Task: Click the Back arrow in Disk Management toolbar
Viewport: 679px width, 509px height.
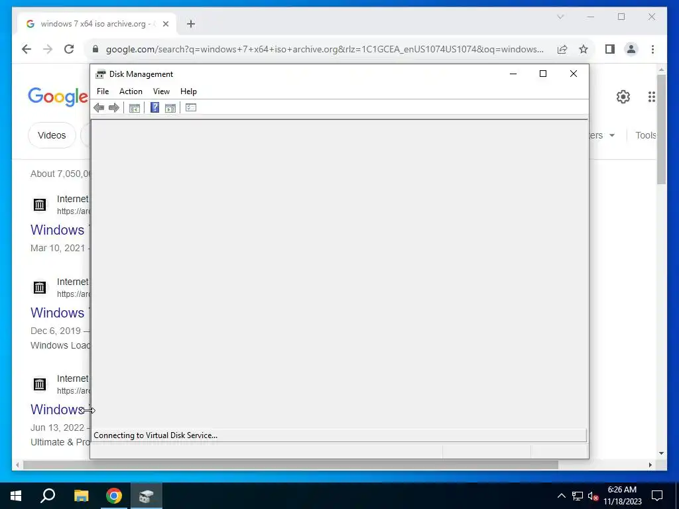Action: [99, 108]
